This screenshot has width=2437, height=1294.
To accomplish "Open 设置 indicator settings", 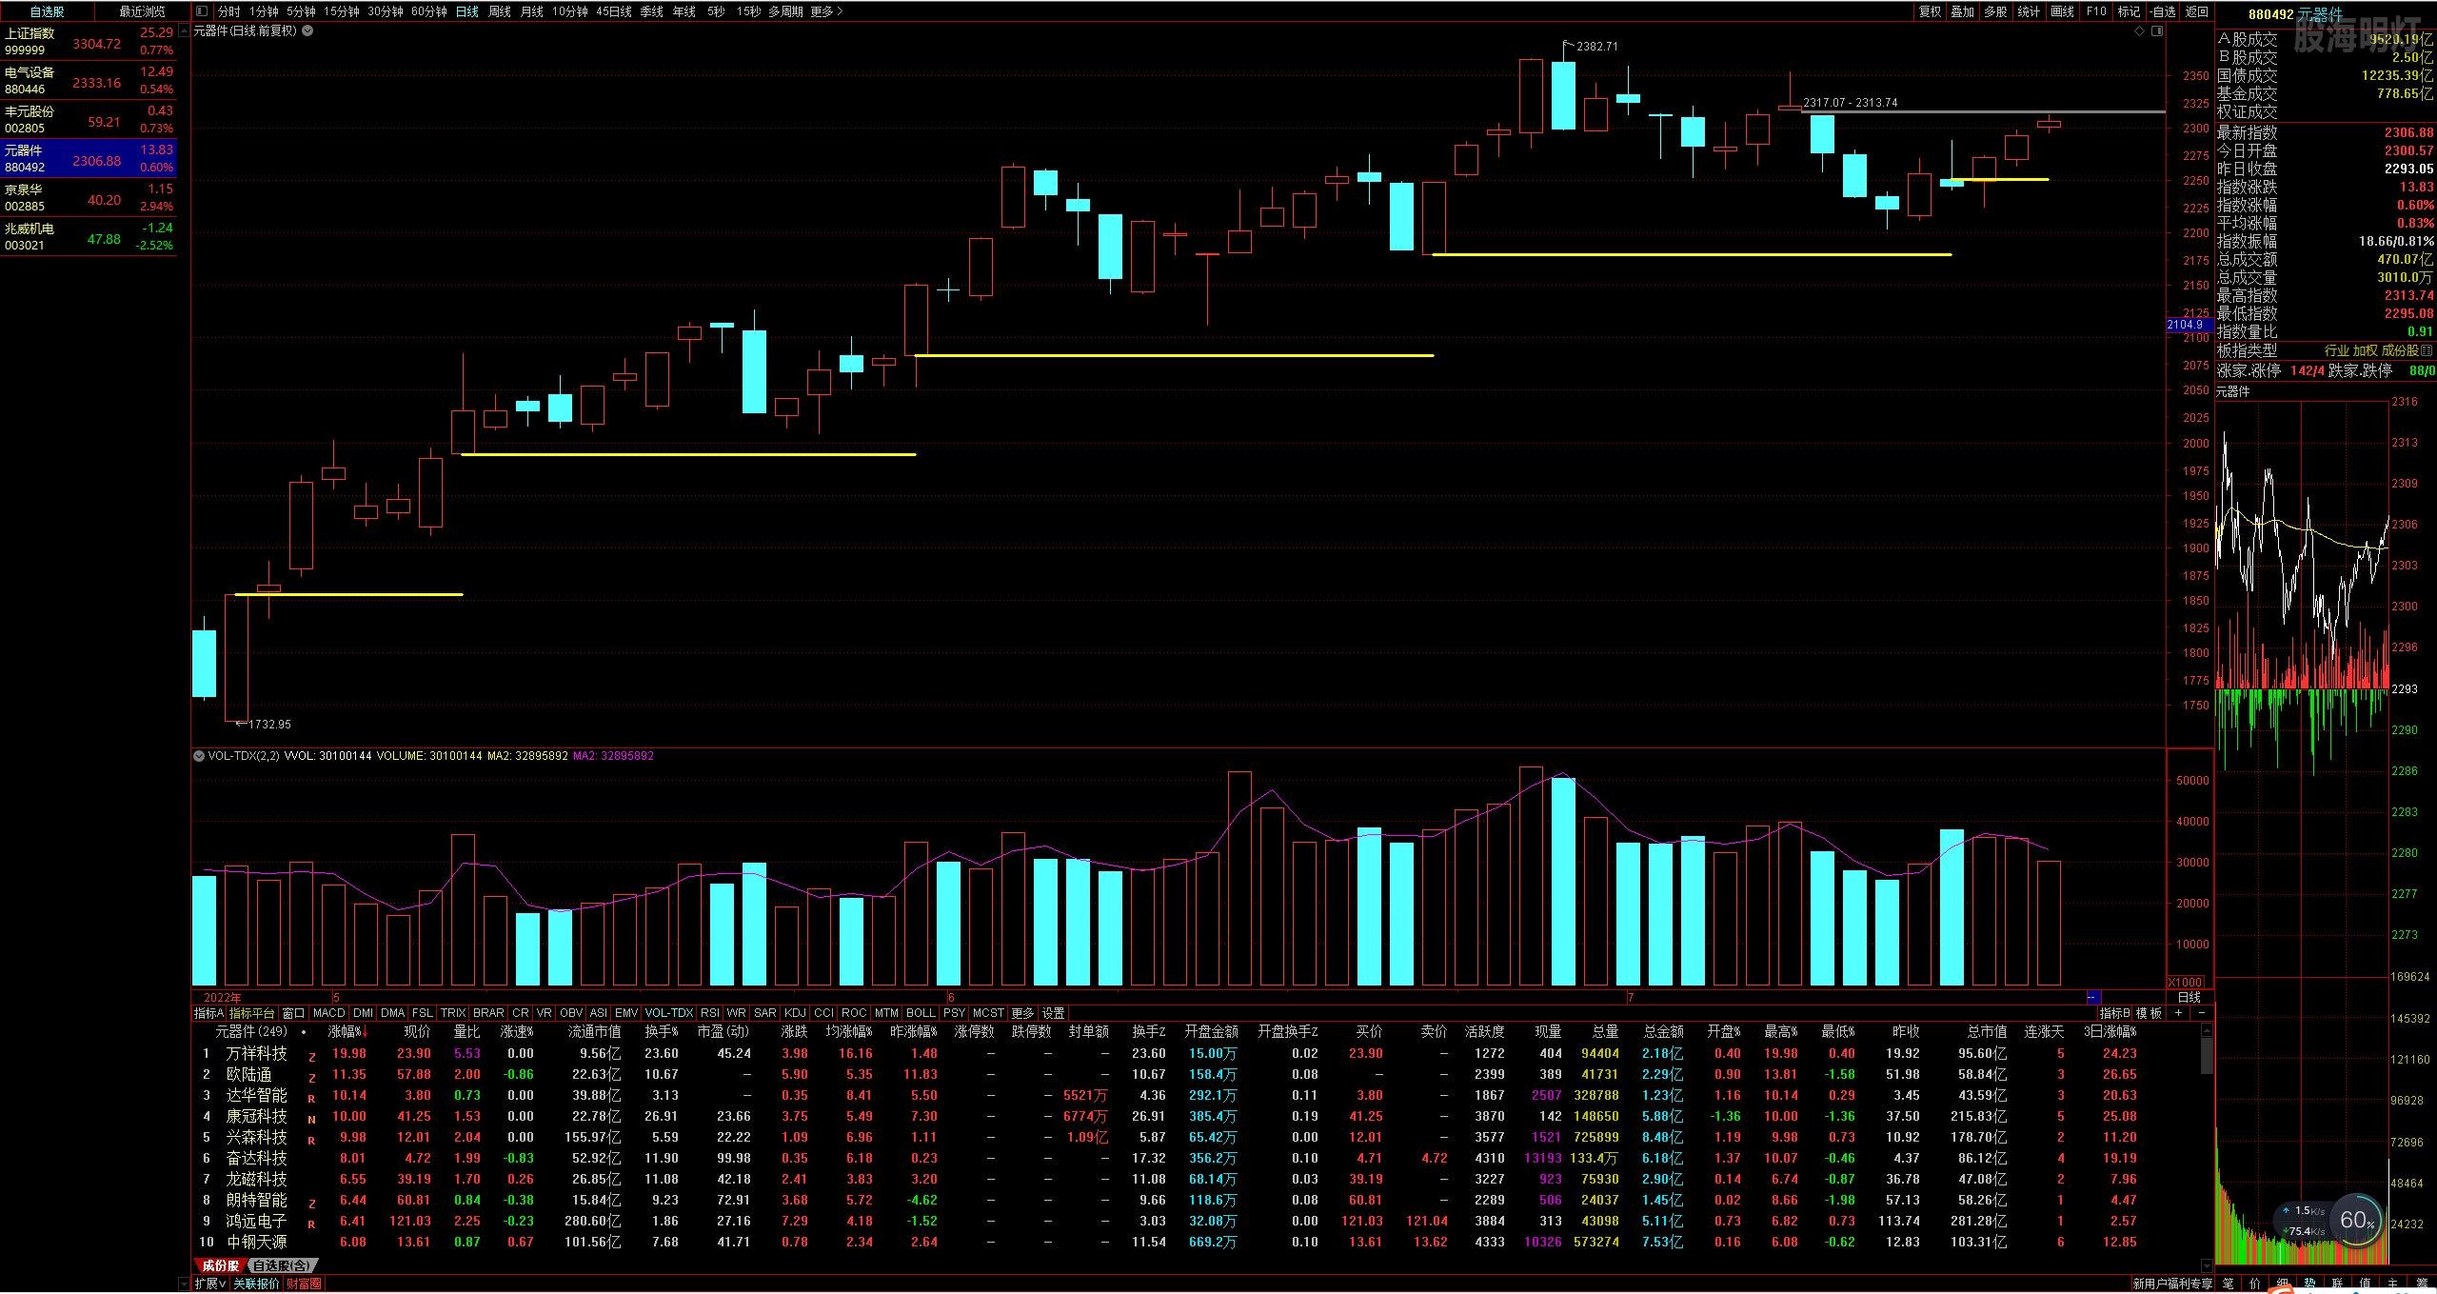I will 1054,1013.
